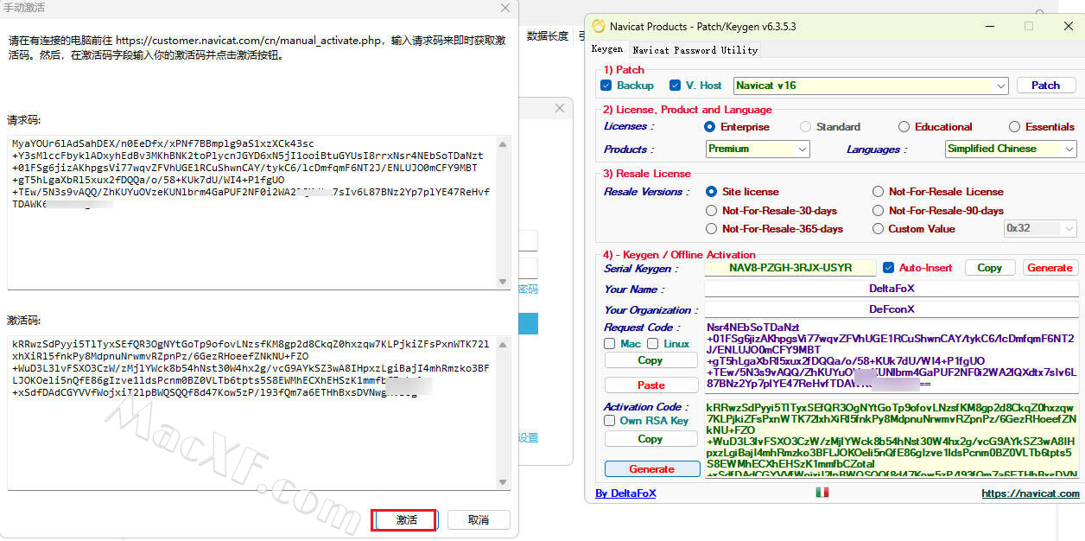Click inside the 激活码 text area
1085x541 pixels.
click(x=252, y=412)
